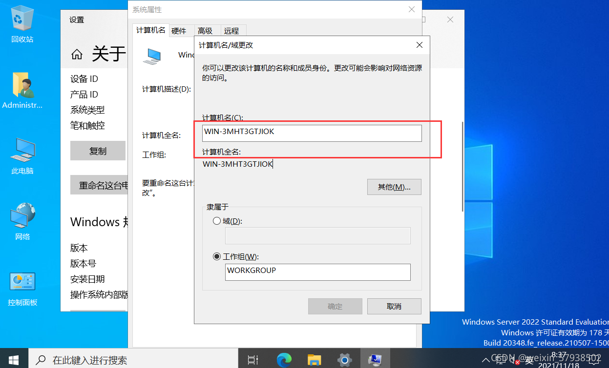Viewport: 609px width, 368px height.
Task: Switch to the 计算机名 tab
Action: coord(151,30)
